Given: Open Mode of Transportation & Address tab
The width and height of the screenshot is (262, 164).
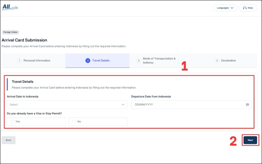Looking at the screenshot, I should [159, 61].
